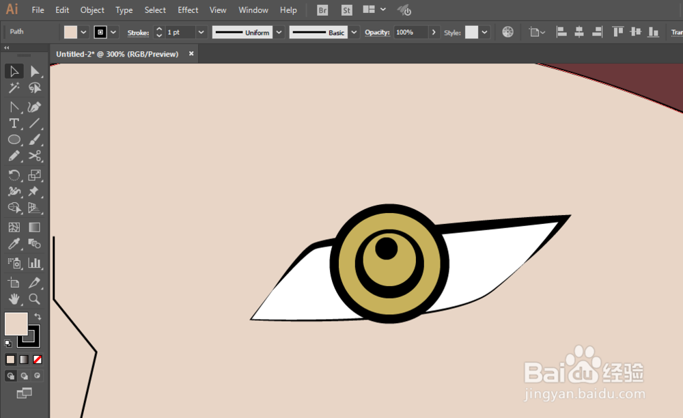Choose the Line Segment tool

(34, 124)
